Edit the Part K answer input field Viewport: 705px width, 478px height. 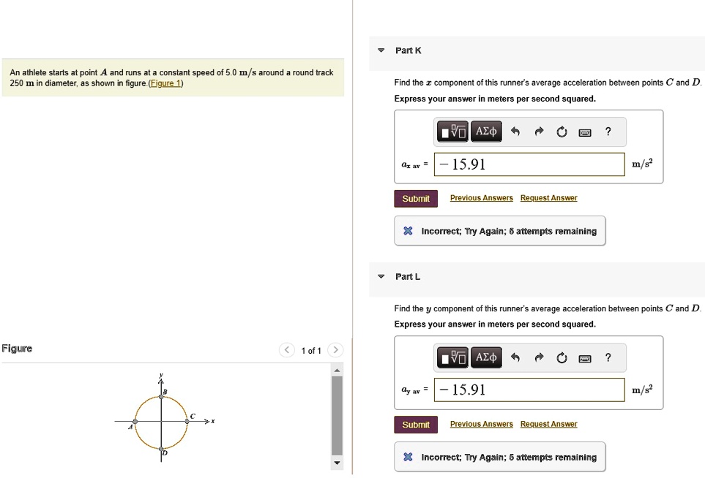click(529, 164)
